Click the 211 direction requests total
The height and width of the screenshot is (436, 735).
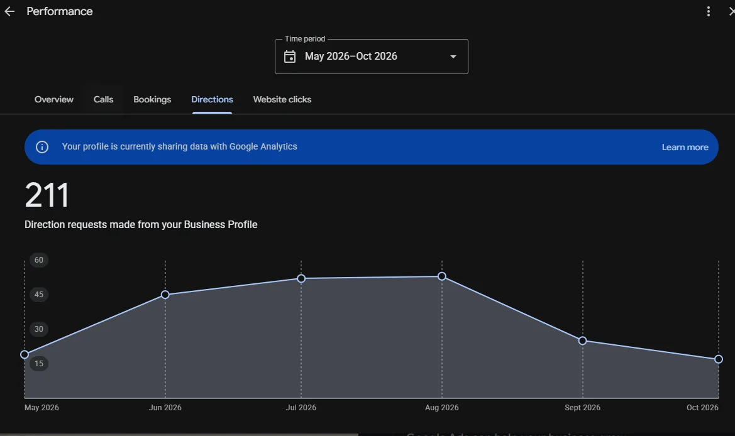tap(47, 195)
